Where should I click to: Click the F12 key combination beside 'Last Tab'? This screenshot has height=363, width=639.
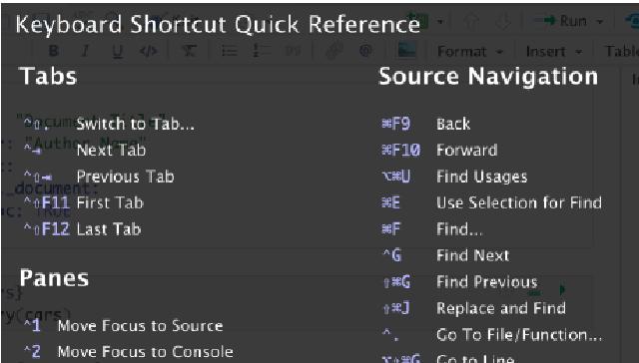[x=47, y=229]
